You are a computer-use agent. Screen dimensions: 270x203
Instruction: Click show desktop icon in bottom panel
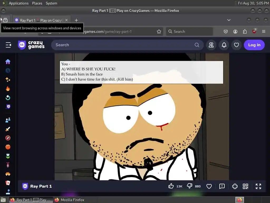pos(3,200)
